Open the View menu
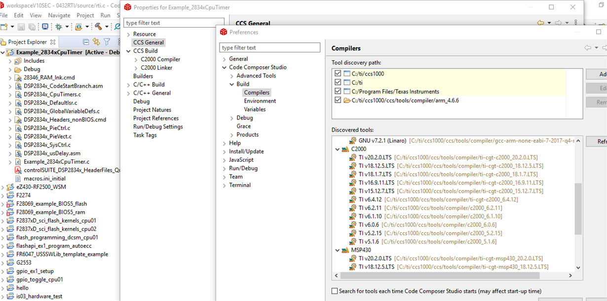Screen dimensions: 607x301 (36, 15)
